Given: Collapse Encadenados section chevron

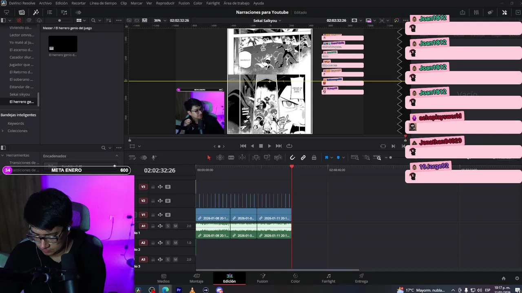Looking at the screenshot, I should point(117,156).
